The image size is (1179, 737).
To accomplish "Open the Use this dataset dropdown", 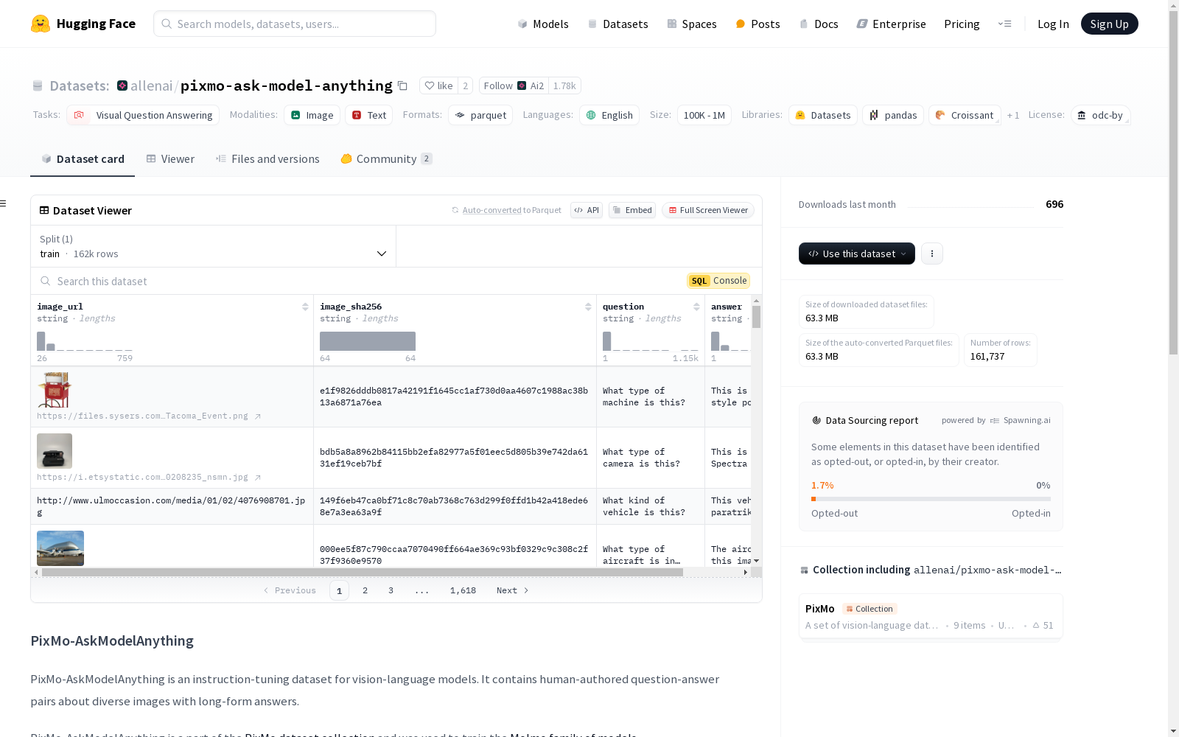I will pos(857,254).
